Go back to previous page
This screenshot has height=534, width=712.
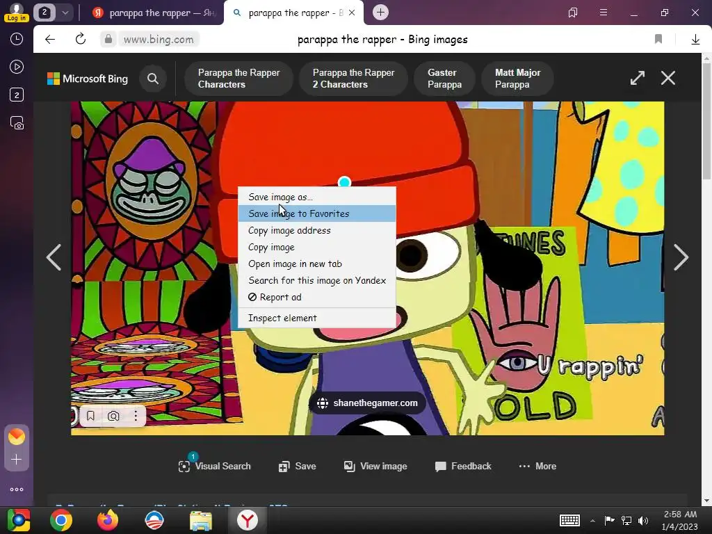click(x=50, y=40)
